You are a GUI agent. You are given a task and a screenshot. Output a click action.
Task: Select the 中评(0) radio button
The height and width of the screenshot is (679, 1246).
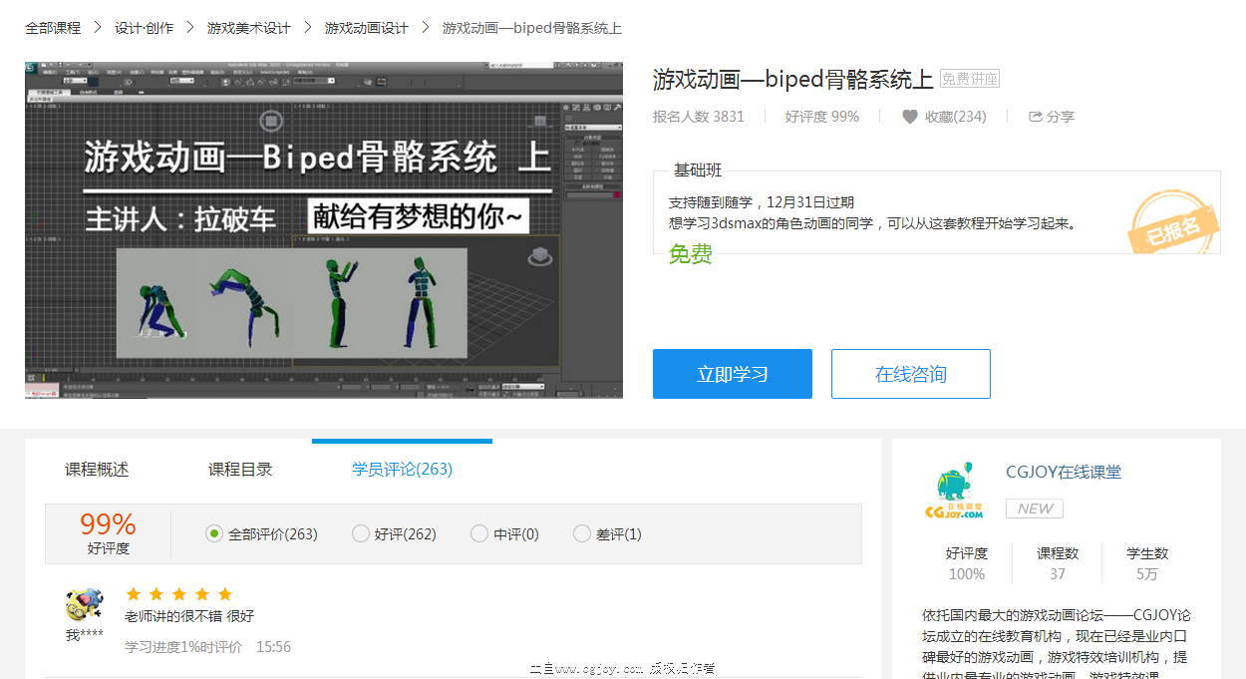[479, 533]
